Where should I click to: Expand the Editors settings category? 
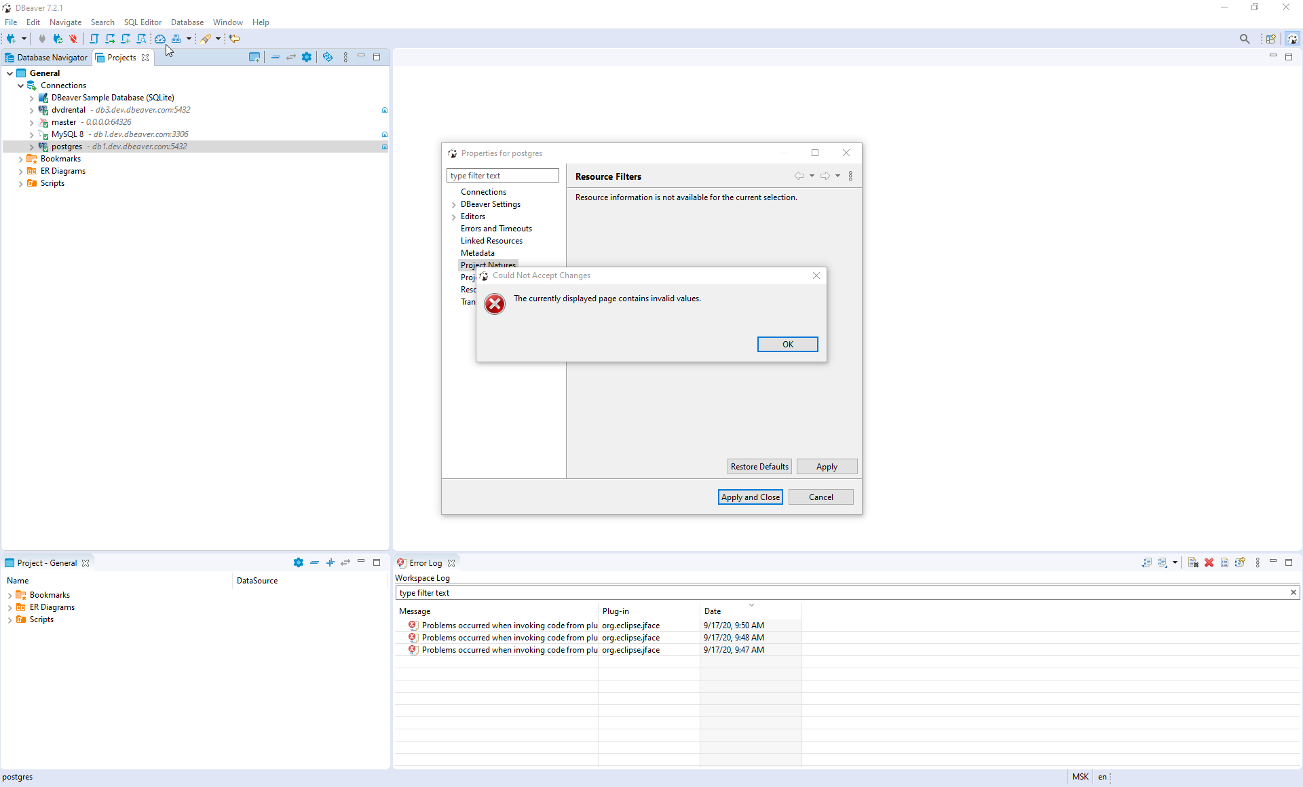[x=454, y=216]
